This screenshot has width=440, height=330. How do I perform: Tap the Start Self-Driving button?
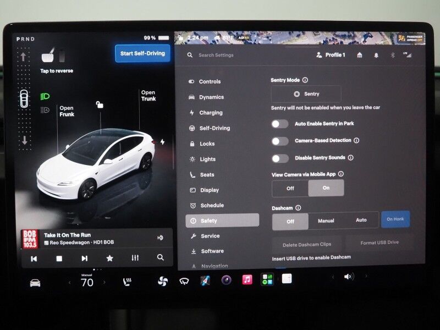click(142, 53)
